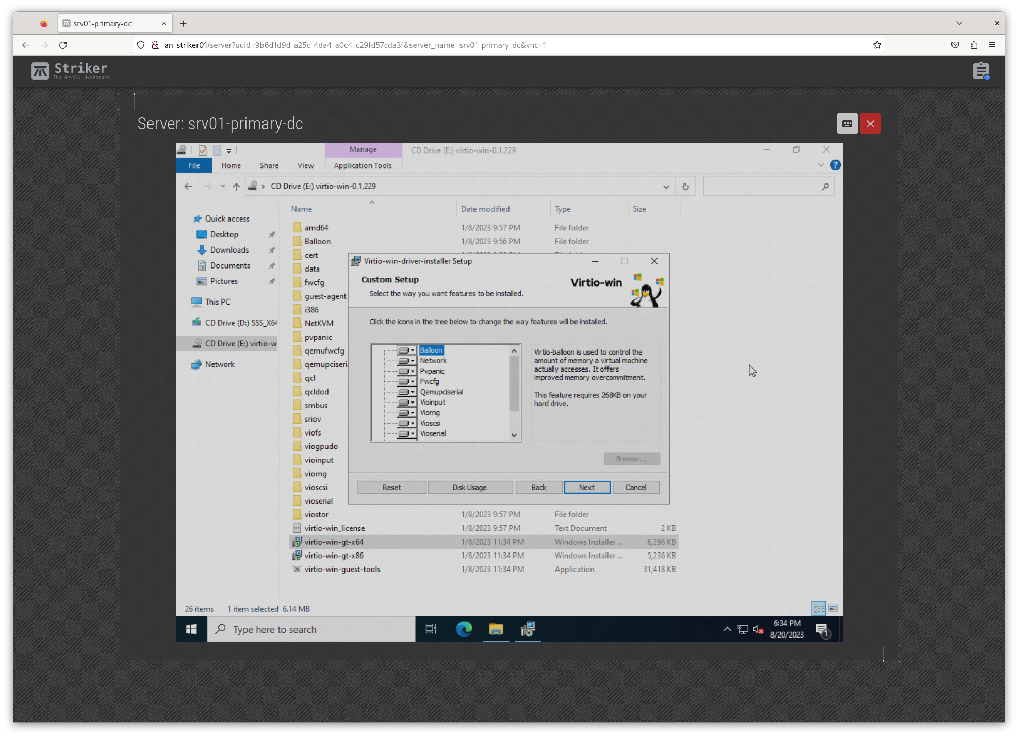1018x737 pixels.
Task: Open Explorer recent locations dropdown
Action: (223, 187)
